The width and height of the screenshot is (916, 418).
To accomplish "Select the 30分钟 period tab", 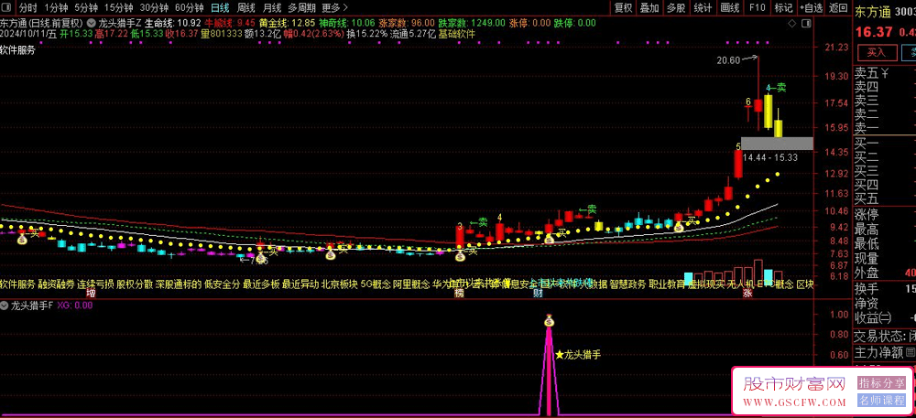I will 154,7.
